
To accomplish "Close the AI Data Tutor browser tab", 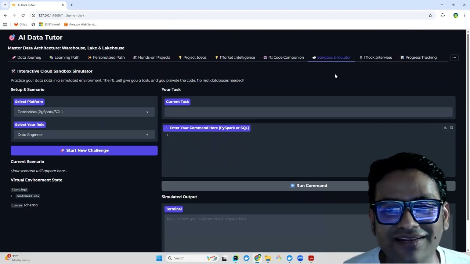I will [62, 5].
